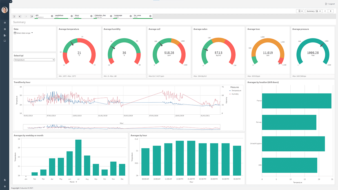Screen dimensions: 338x190
Task: Click the Logout link
Action: click(330, 4)
